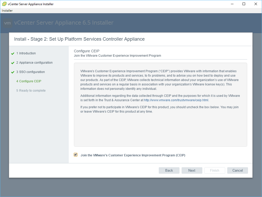Minimize the installer window

point(232,4)
